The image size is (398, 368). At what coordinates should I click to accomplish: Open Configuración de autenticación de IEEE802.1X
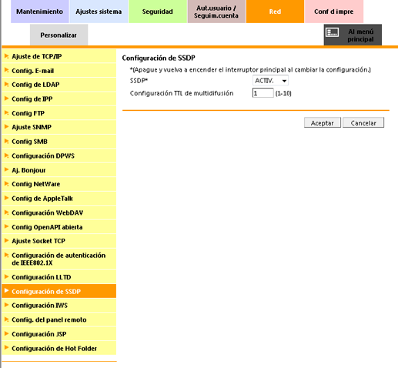[59, 259]
